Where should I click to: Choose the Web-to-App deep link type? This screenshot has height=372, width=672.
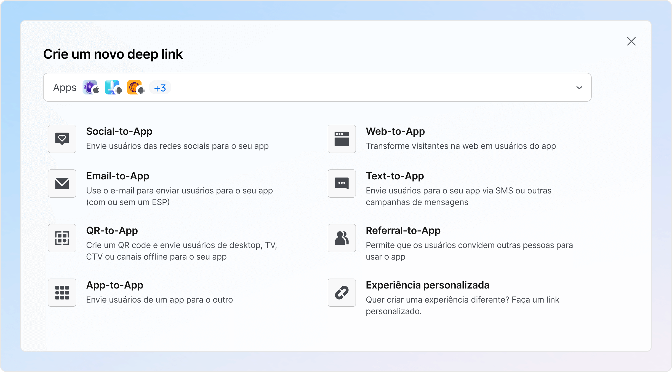[396, 131]
